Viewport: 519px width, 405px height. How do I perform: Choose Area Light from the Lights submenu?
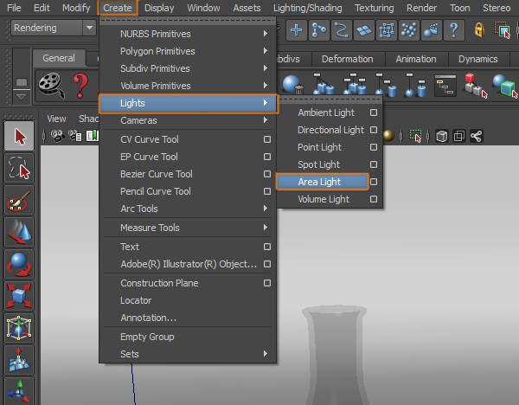click(319, 182)
